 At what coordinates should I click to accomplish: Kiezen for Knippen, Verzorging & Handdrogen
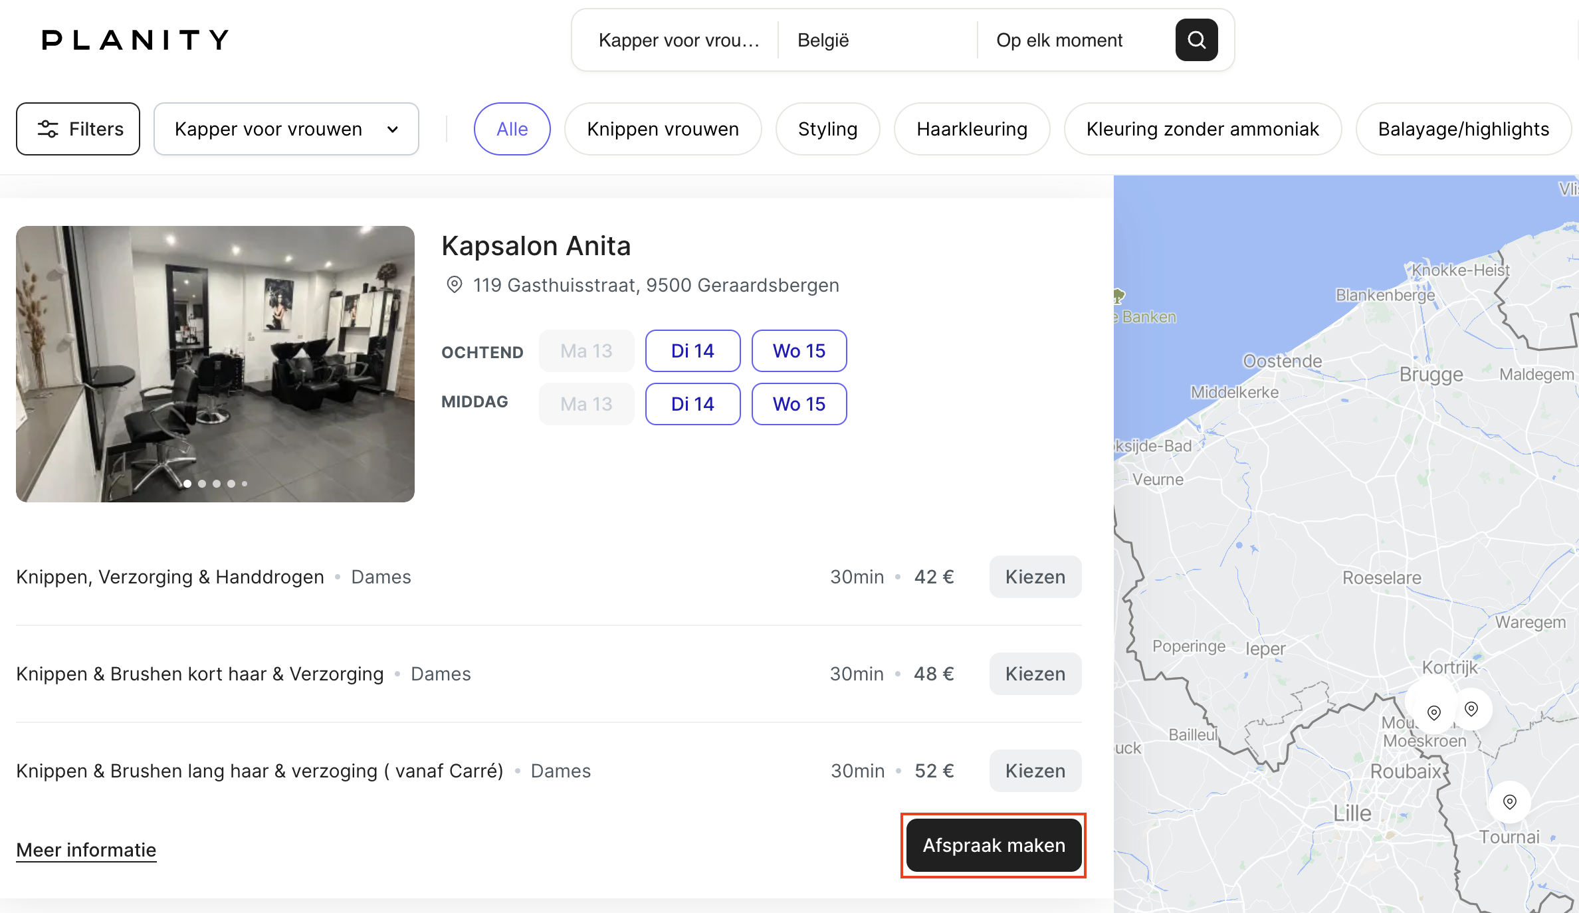click(1035, 577)
